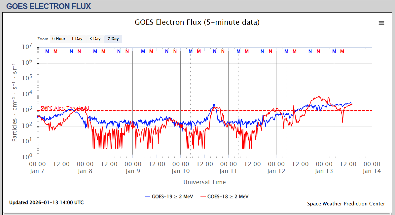Click the Jan 14 date axis label
Image resolution: width=395 pixels, height=215 pixels.
pos(372,171)
